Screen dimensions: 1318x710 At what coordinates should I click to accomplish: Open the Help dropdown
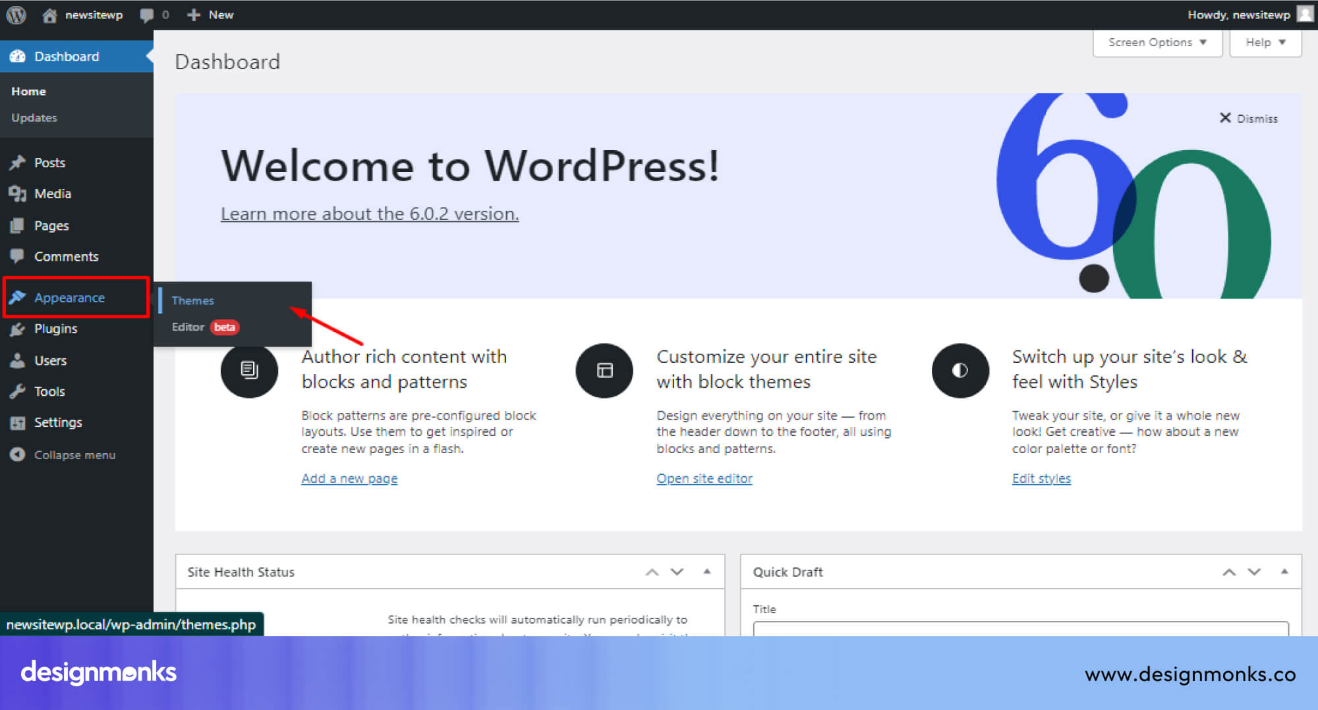click(x=1265, y=42)
